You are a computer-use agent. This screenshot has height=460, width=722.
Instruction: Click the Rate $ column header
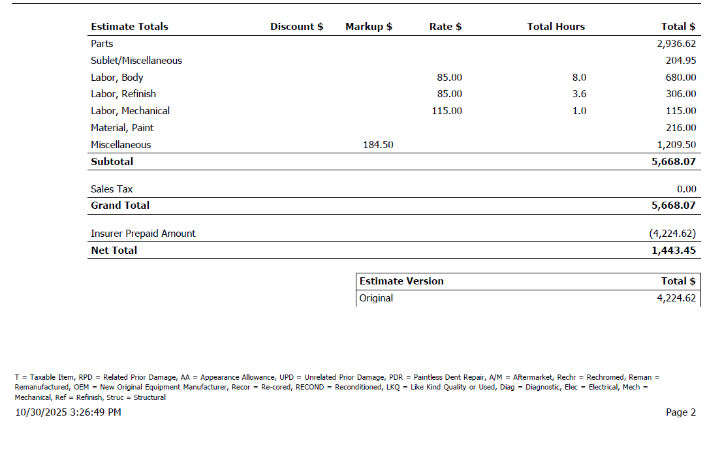[445, 27]
